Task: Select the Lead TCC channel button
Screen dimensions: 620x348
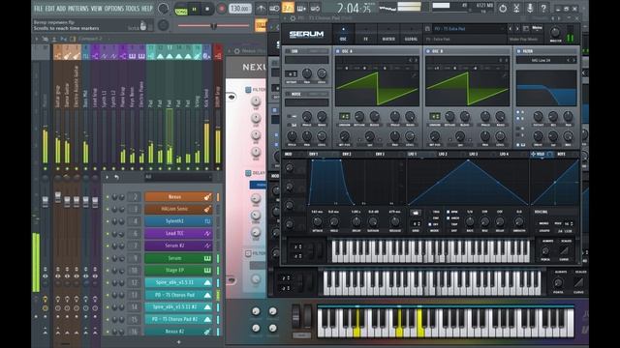Action: pos(174,233)
